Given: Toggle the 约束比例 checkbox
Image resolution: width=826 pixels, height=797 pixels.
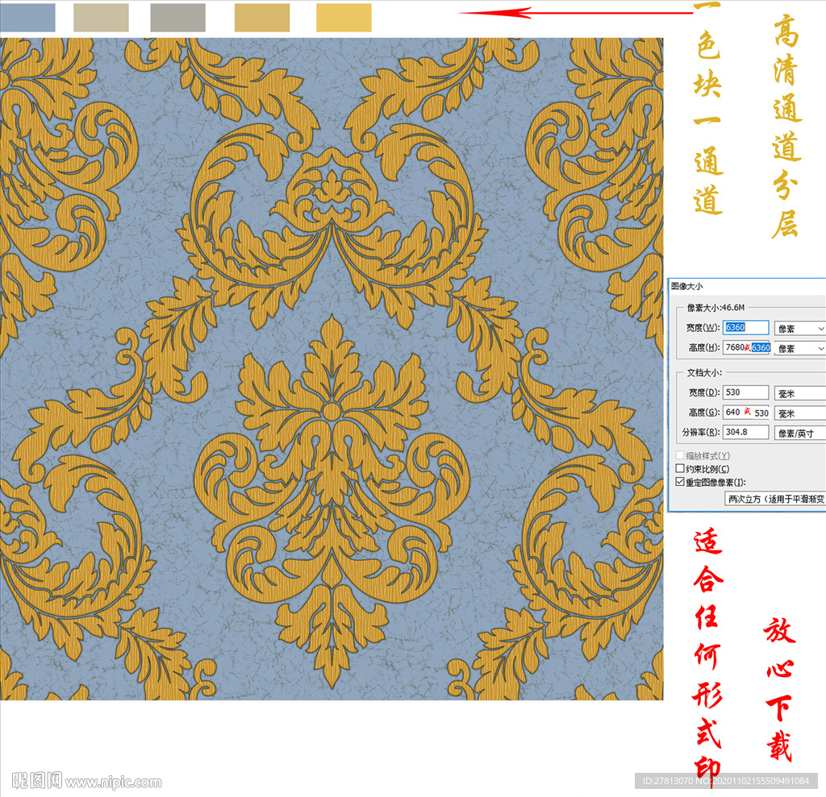Looking at the screenshot, I should click(680, 468).
